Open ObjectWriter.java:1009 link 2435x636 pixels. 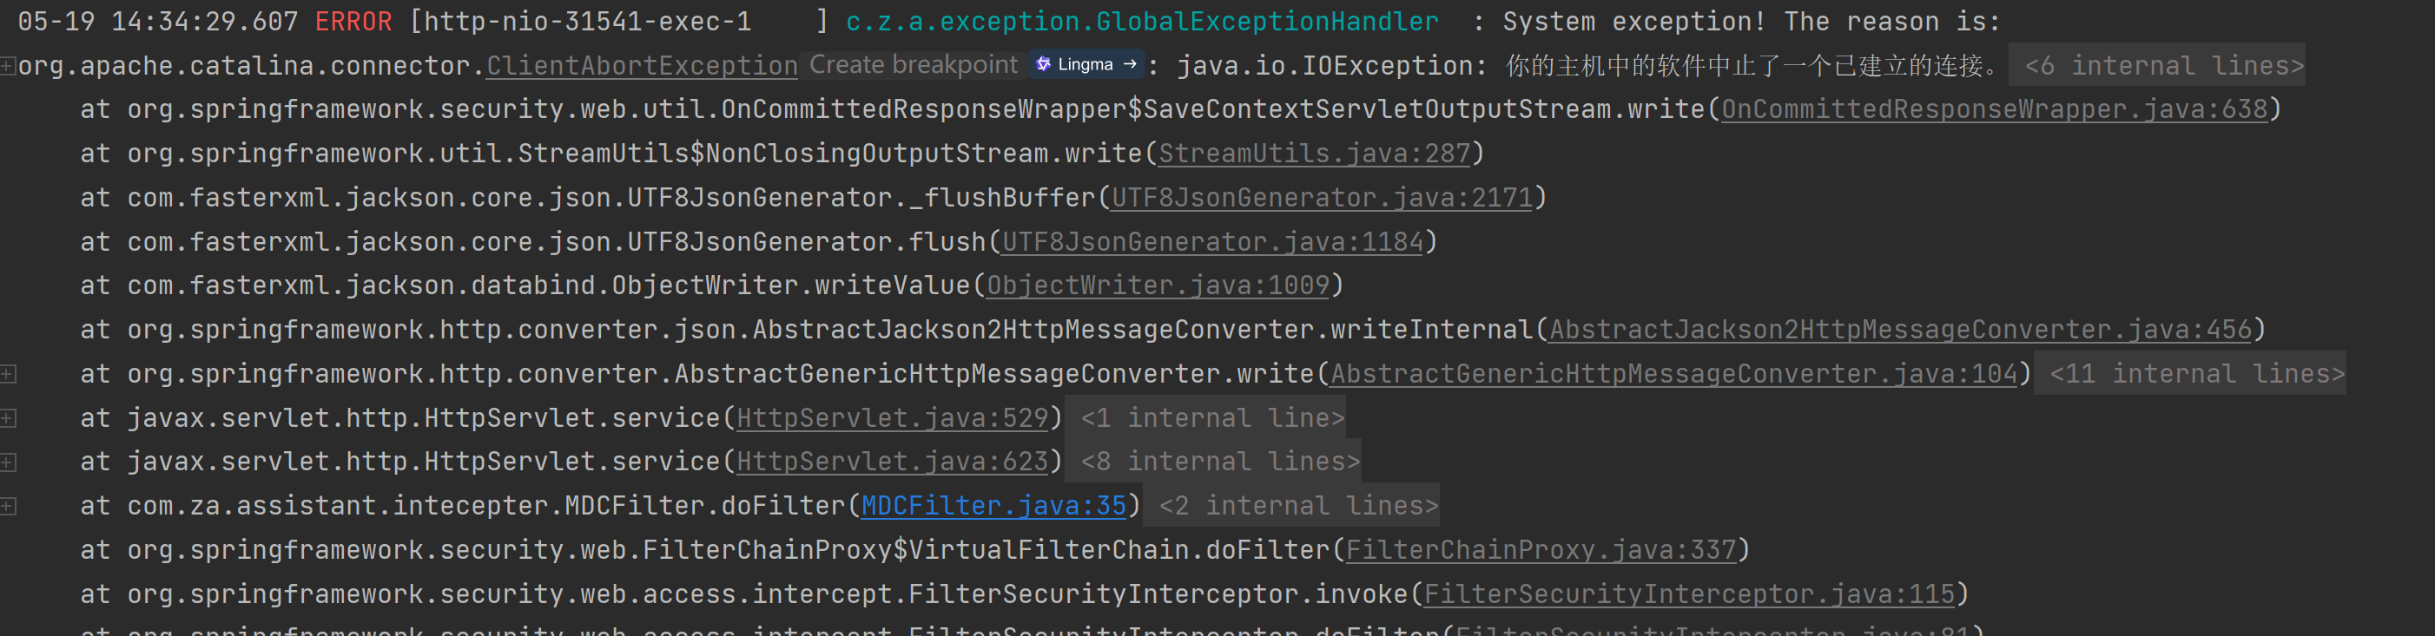(1158, 285)
